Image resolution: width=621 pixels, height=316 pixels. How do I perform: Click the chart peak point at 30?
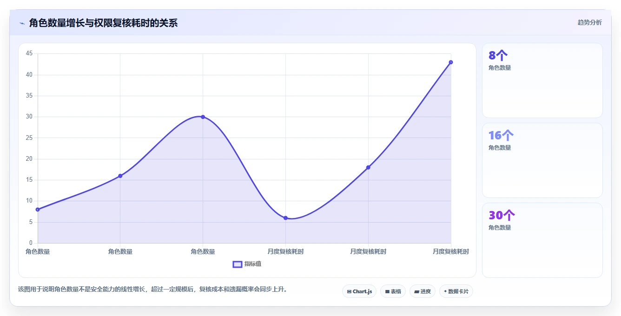[x=203, y=117]
